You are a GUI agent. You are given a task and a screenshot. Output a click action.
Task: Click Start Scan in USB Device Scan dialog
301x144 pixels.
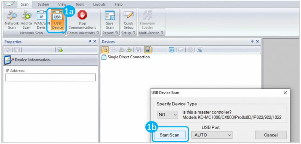[169, 135]
